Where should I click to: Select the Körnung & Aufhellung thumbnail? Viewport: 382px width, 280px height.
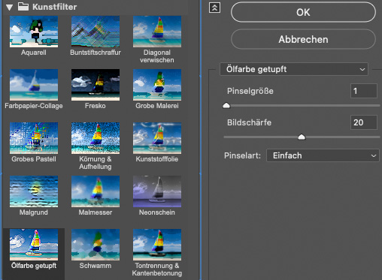click(95, 138)
